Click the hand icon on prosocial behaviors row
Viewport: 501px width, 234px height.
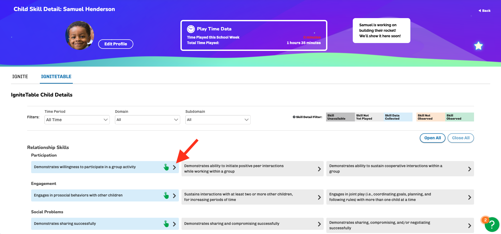pyautogui.click(x=166, y=195)
